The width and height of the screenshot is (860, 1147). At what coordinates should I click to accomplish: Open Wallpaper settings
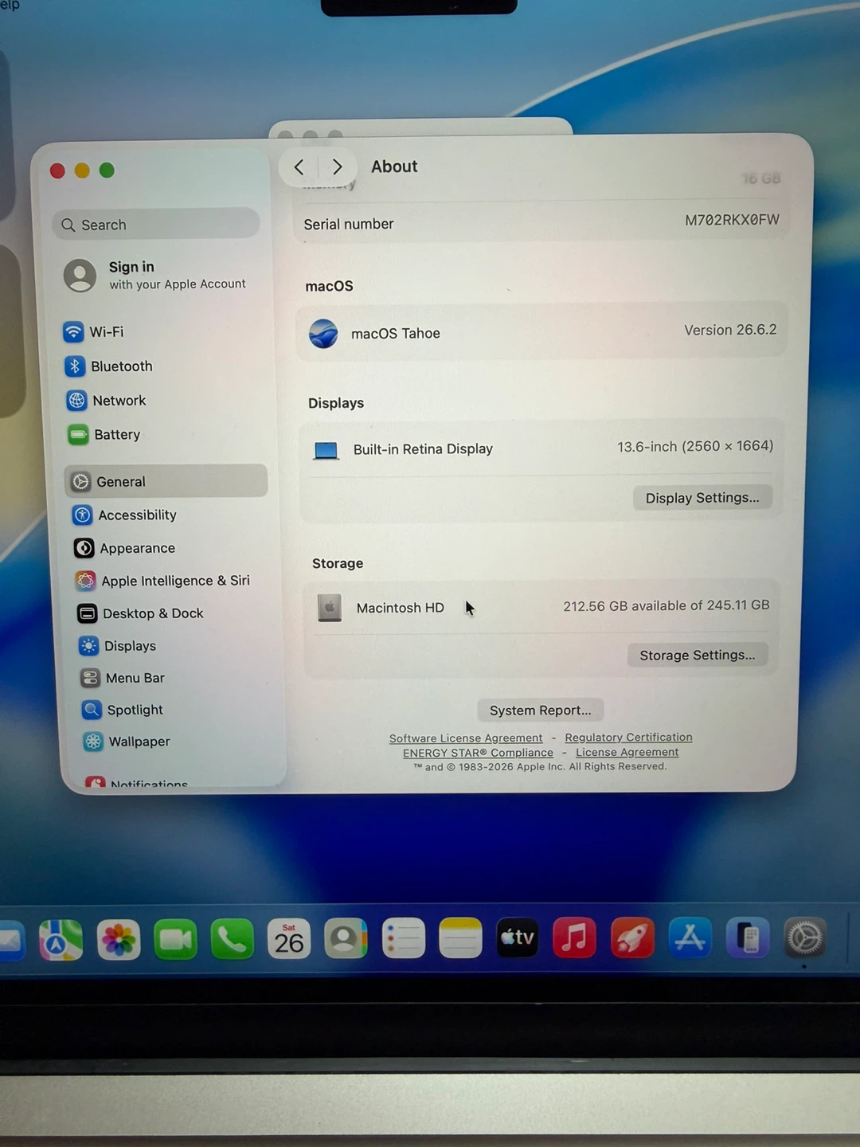click(127, 742)
